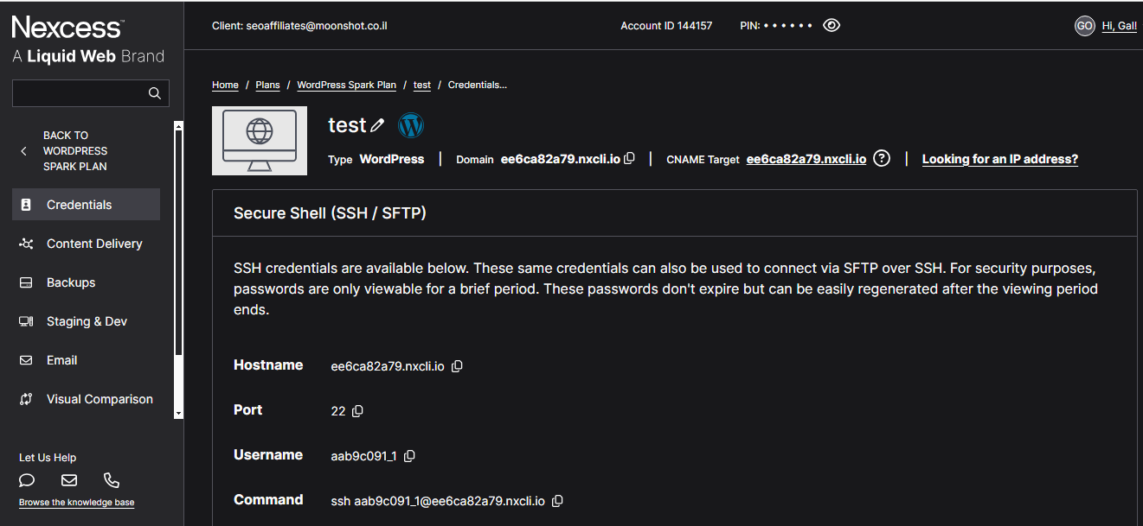
Task: Open the Credentials sidebar menu item
Action: 86,205
